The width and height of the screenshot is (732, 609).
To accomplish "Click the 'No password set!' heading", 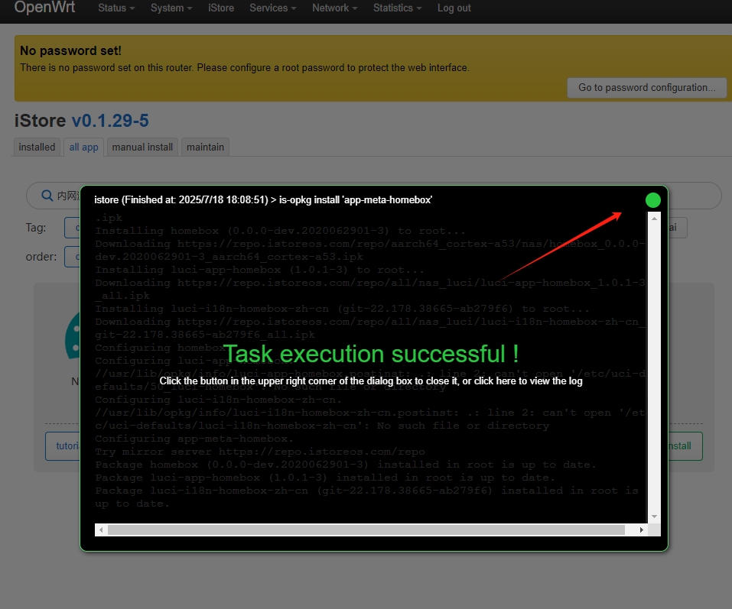I will (x=70, y=50).
